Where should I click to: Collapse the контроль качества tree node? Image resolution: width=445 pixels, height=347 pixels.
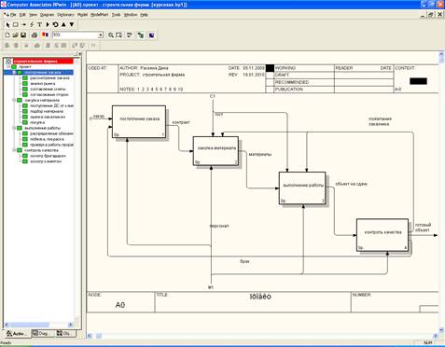click(14, 150)
